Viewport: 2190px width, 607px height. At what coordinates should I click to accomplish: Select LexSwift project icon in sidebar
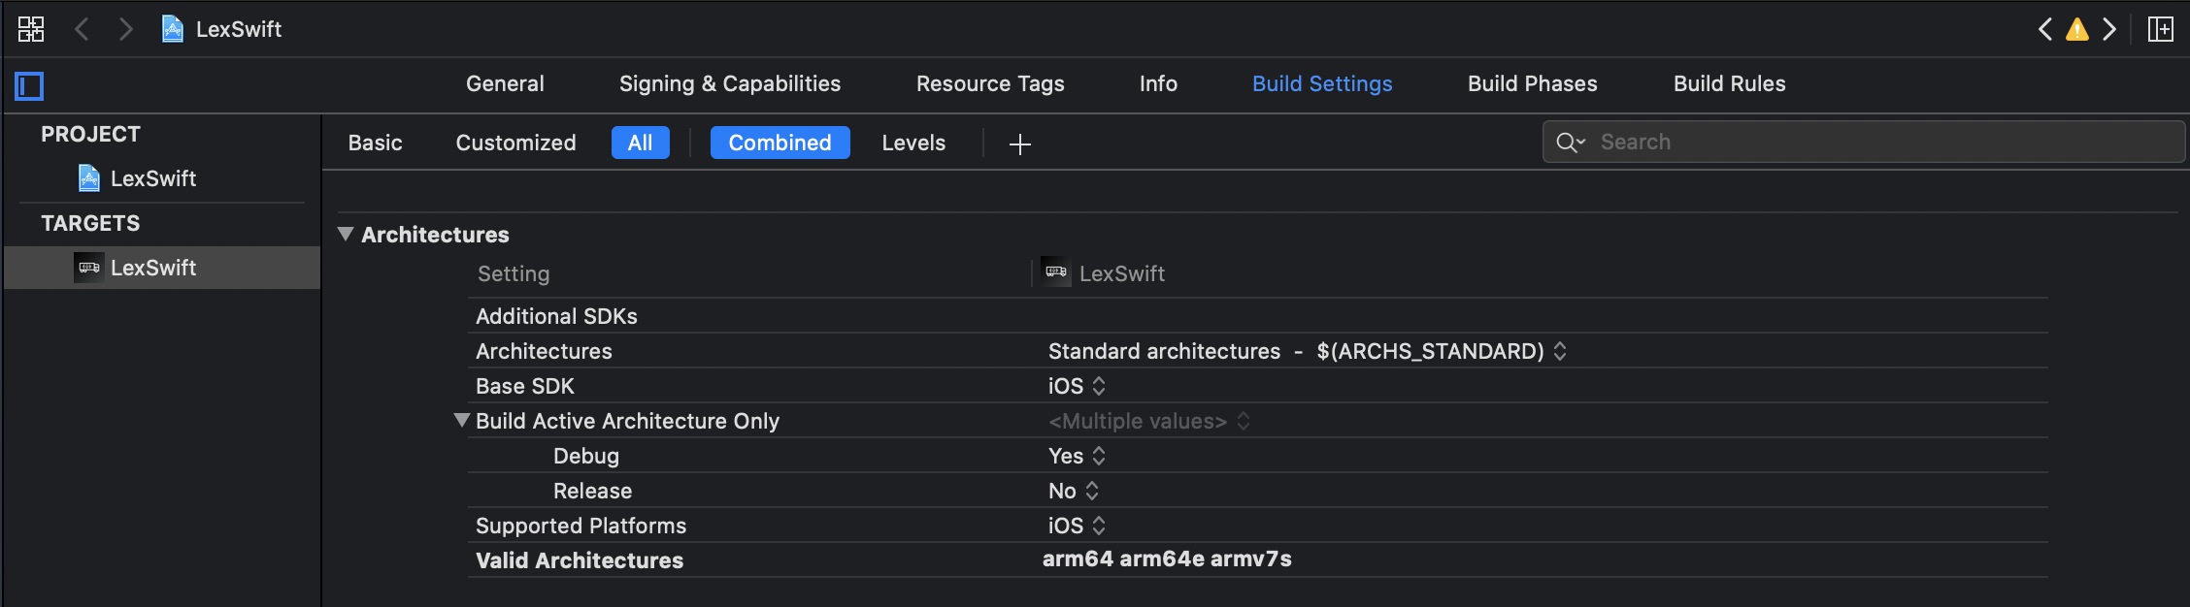[x=89, y=178]
